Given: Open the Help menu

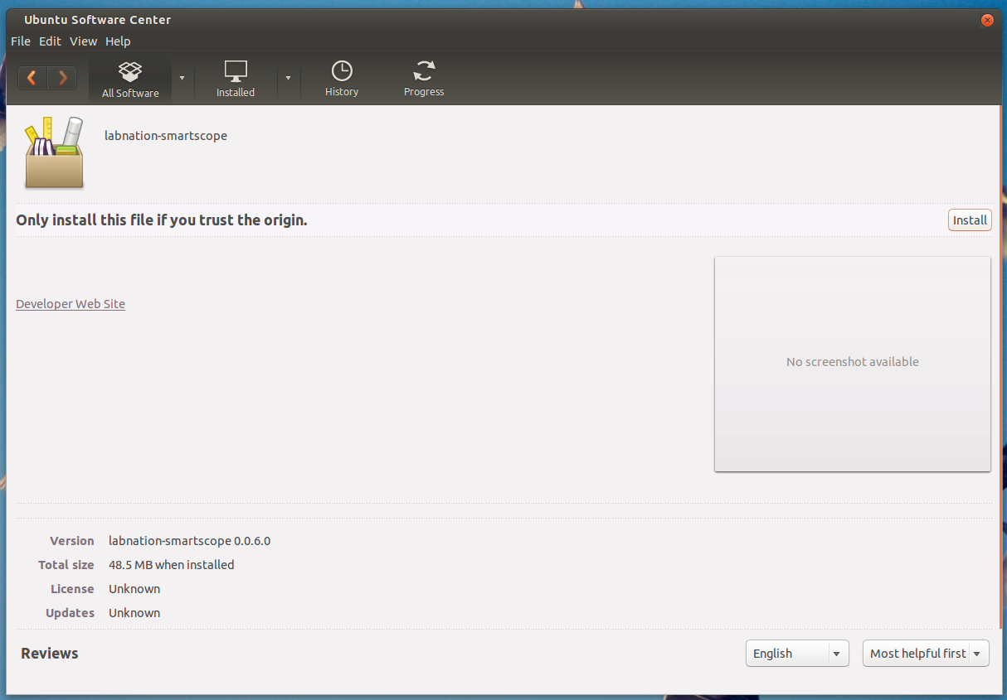Looking at the screenshot, I should click(118, 41).
